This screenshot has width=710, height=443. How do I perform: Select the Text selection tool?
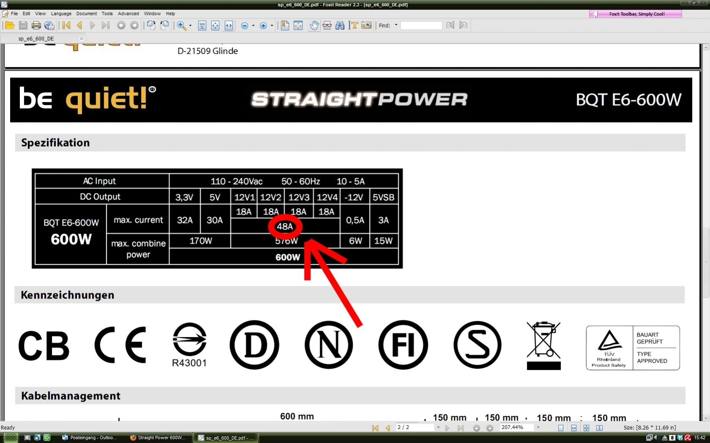click(354, 26)
